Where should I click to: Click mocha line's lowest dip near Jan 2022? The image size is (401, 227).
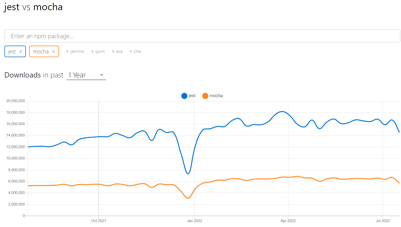[188, 198]
